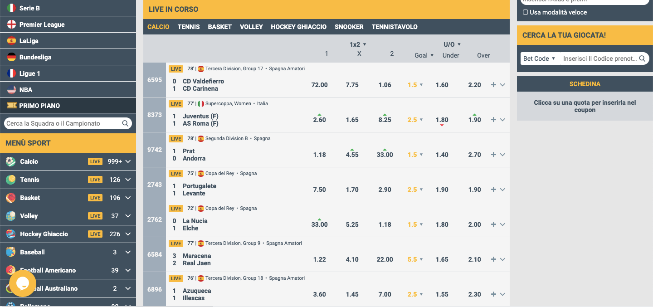Select the Tennis ball sport icon
653x307 pixels.
click(11, 180)
